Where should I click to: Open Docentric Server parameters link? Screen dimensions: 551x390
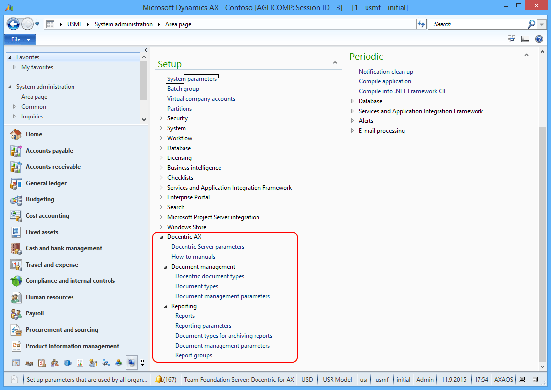207,247
